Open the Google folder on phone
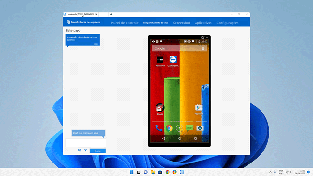 160,109
